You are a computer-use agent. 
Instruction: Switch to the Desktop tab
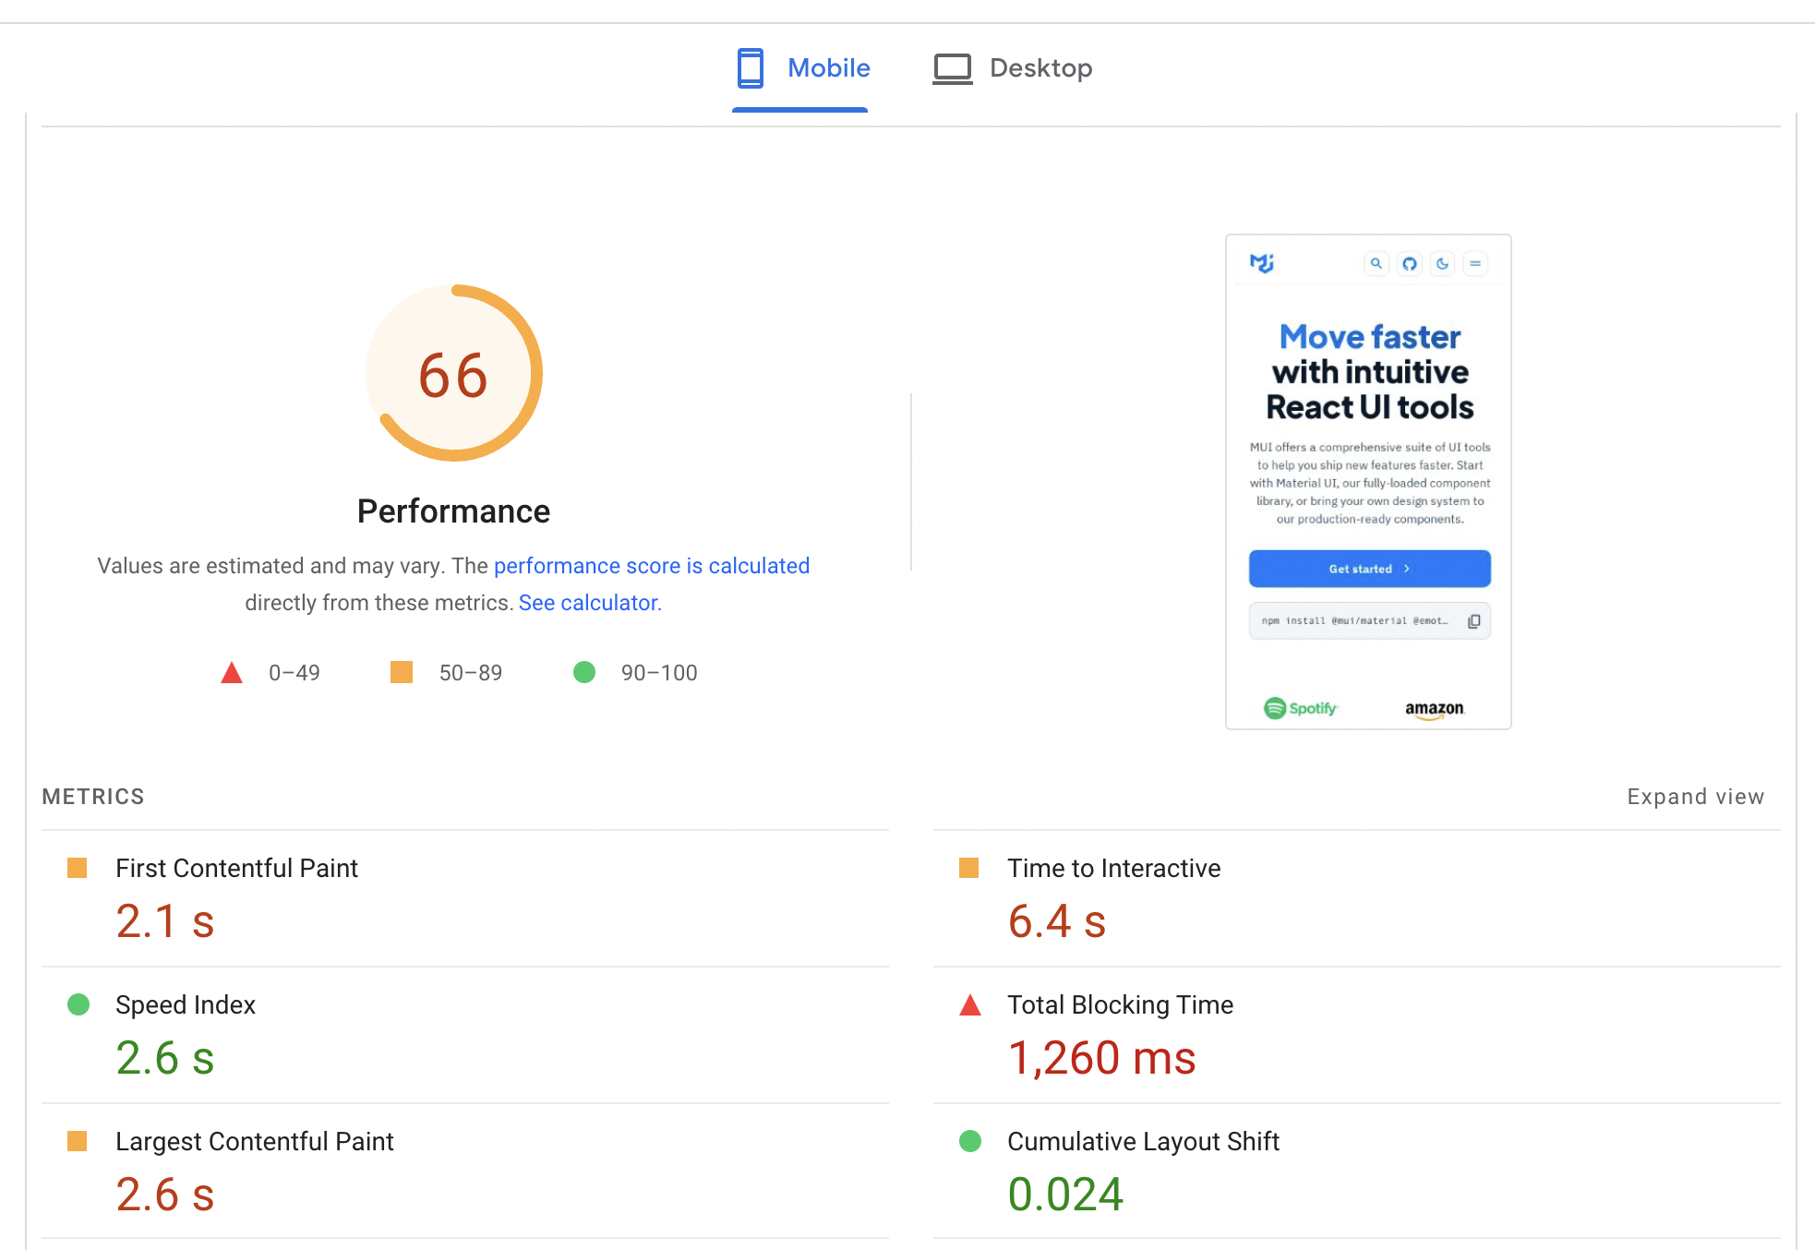click(x=1040, y=68)
